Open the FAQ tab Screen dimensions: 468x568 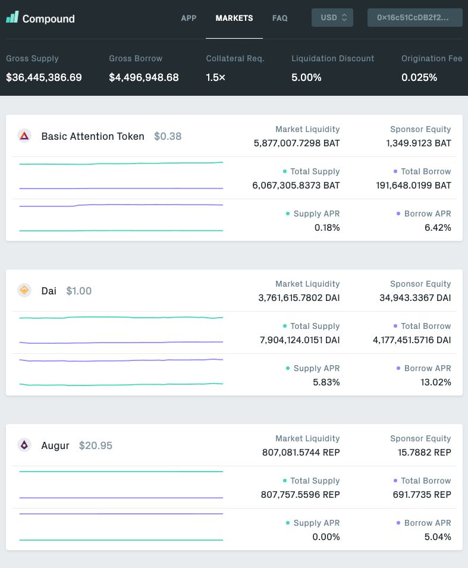280,18
